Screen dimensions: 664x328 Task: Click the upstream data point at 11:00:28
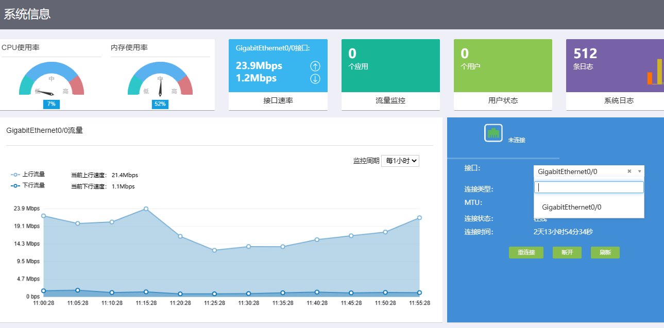pyautogui.click(x=43, y=216)
